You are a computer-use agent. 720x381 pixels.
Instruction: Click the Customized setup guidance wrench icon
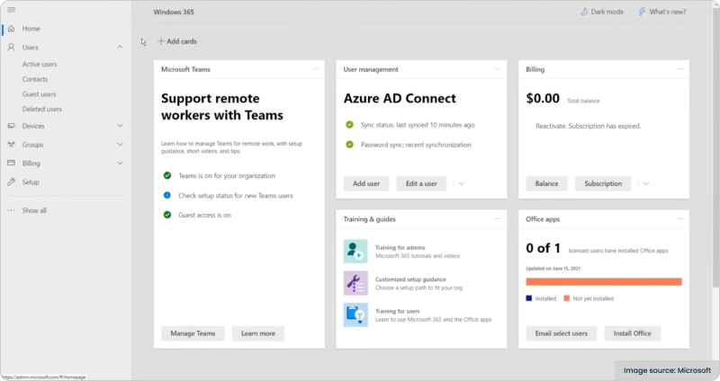[355, 283]
